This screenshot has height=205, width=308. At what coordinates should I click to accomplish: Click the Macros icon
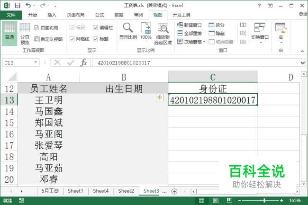tap(281, 27)
